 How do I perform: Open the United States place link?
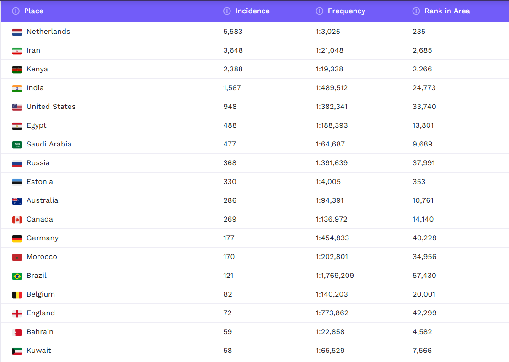click(51, 107)
